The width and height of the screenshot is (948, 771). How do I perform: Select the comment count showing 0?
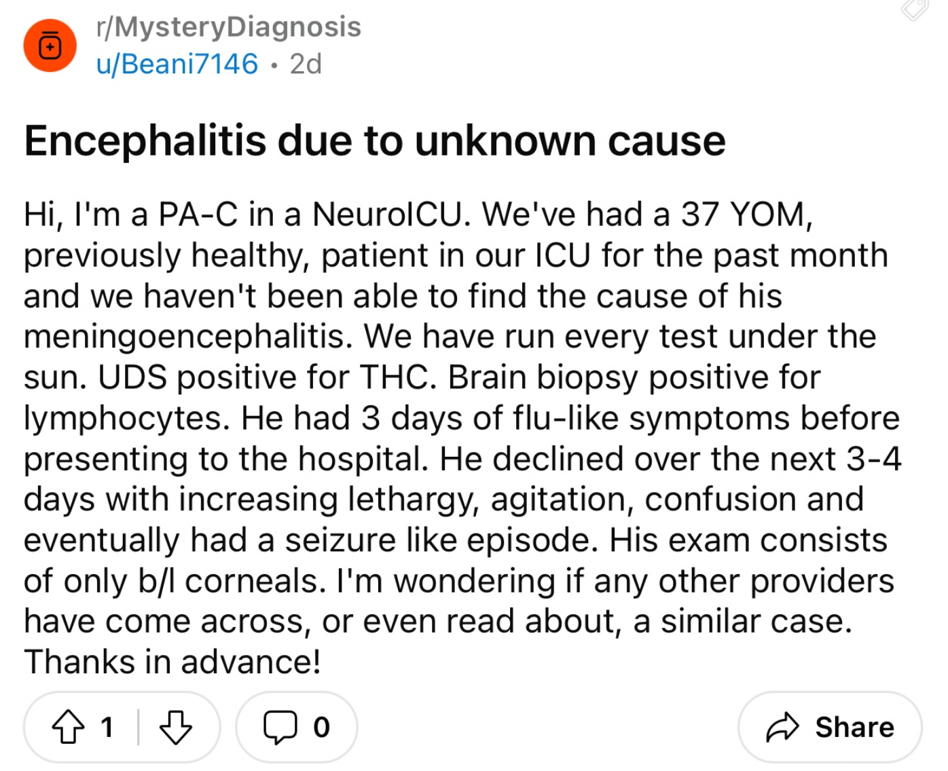[322, 728]
